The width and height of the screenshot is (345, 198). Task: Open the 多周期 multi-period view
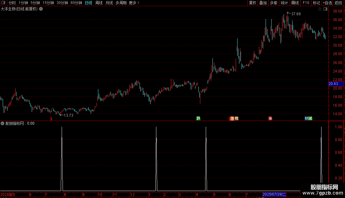tap(121, 3)
